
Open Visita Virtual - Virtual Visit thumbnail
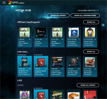click(90, 33)
